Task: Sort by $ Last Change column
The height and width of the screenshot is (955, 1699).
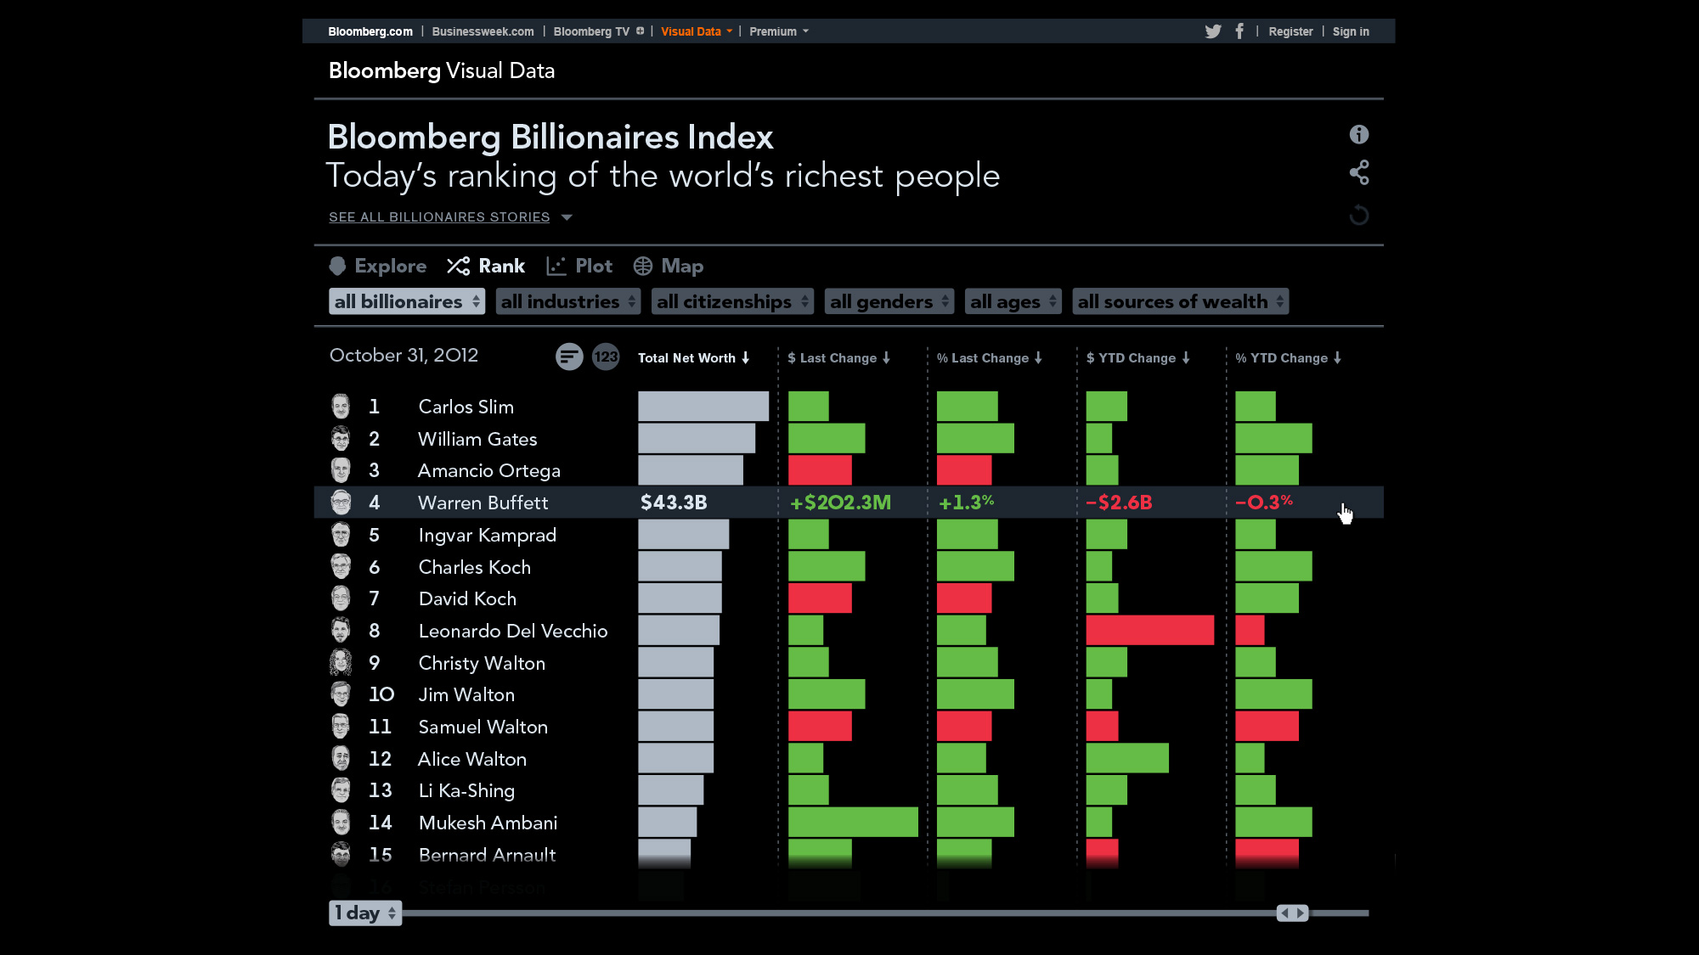Action: tap(838, 358)
